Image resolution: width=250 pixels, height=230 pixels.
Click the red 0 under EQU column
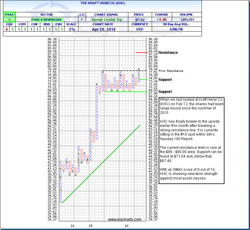pos(7,29)
